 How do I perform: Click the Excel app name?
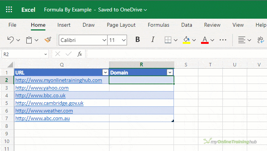[x=28, y=10]
